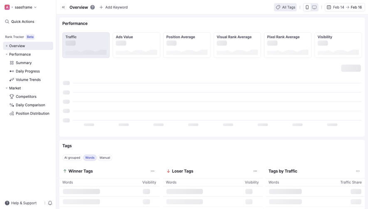Open Competitors trophy icon page
The width and height of the screenshot is (368, 209).
[x=23, y=97]
